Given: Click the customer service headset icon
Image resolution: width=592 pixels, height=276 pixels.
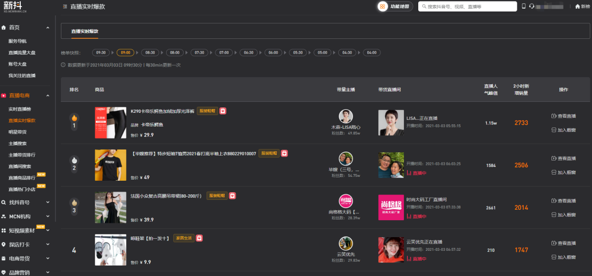Looking at the screenshot, I should pyautogui.click(x=532, y=7).
